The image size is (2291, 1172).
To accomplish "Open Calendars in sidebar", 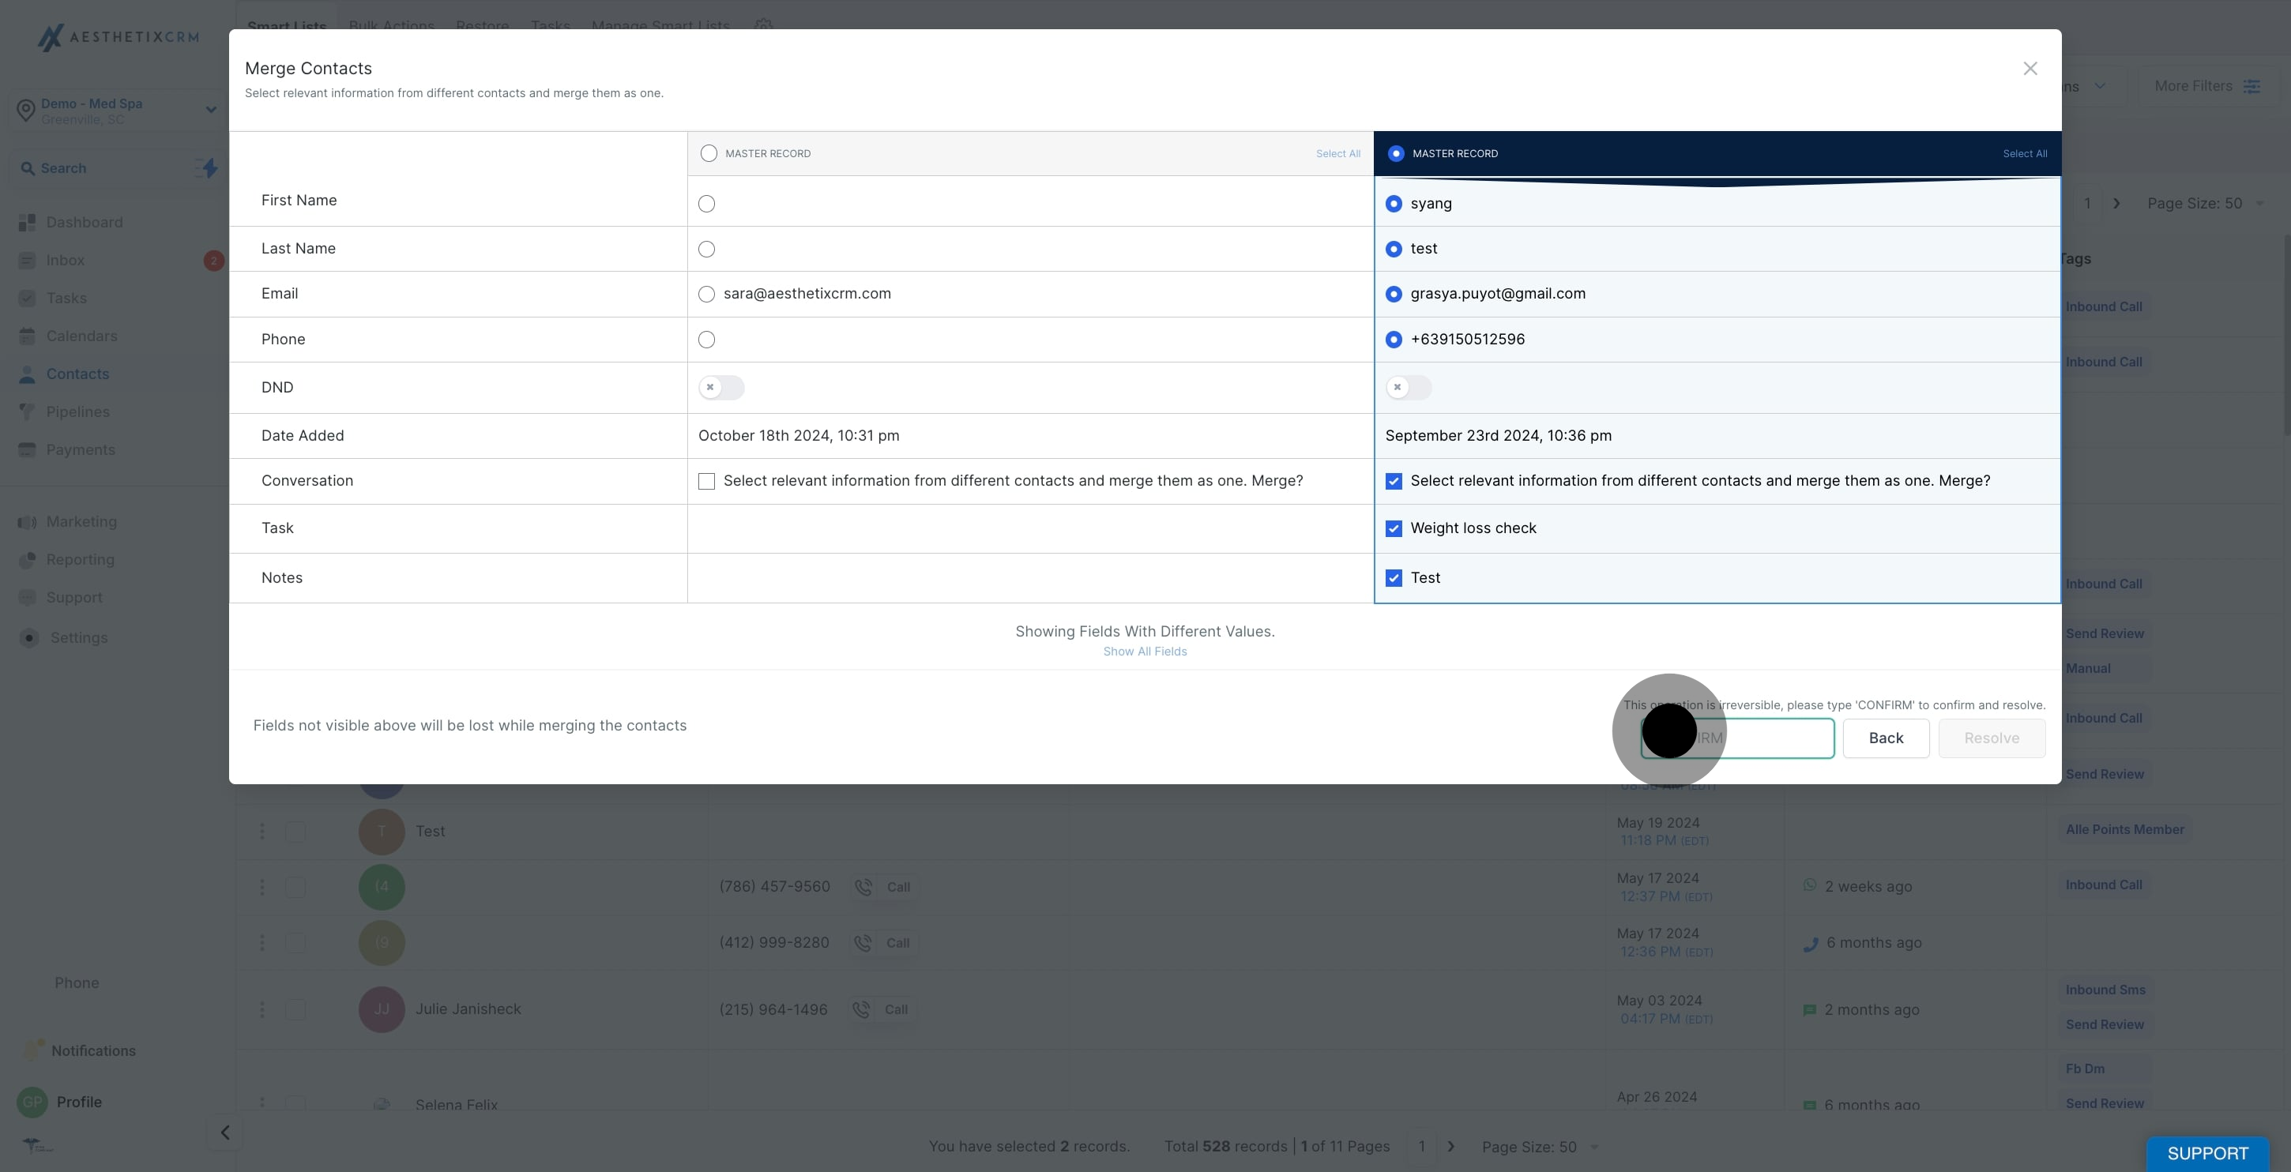I will [82, 336].
